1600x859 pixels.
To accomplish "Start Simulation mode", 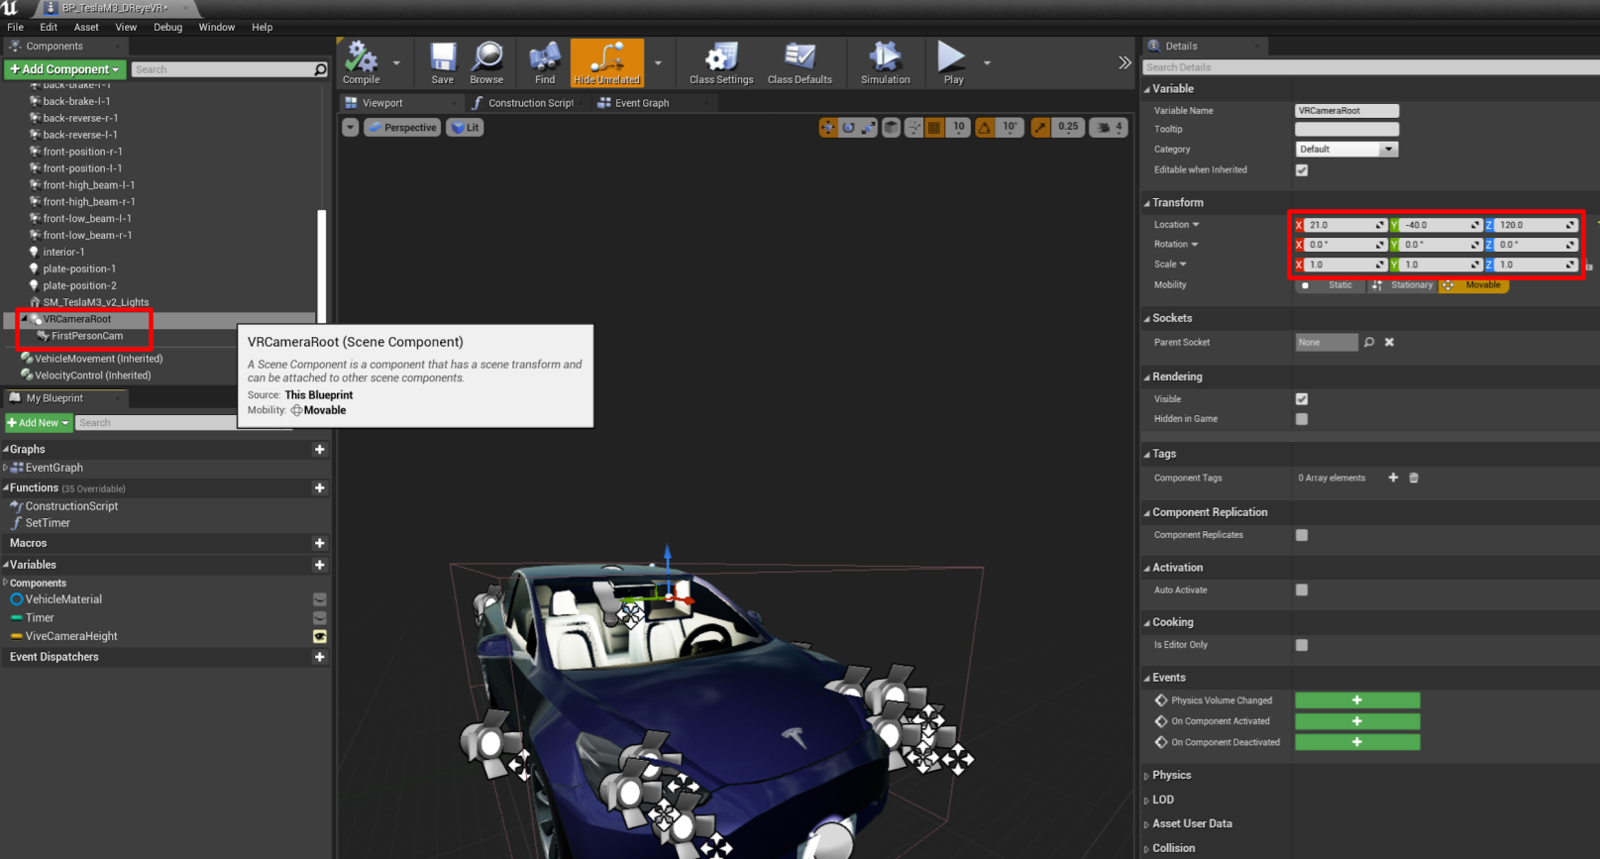I will 885,63.
